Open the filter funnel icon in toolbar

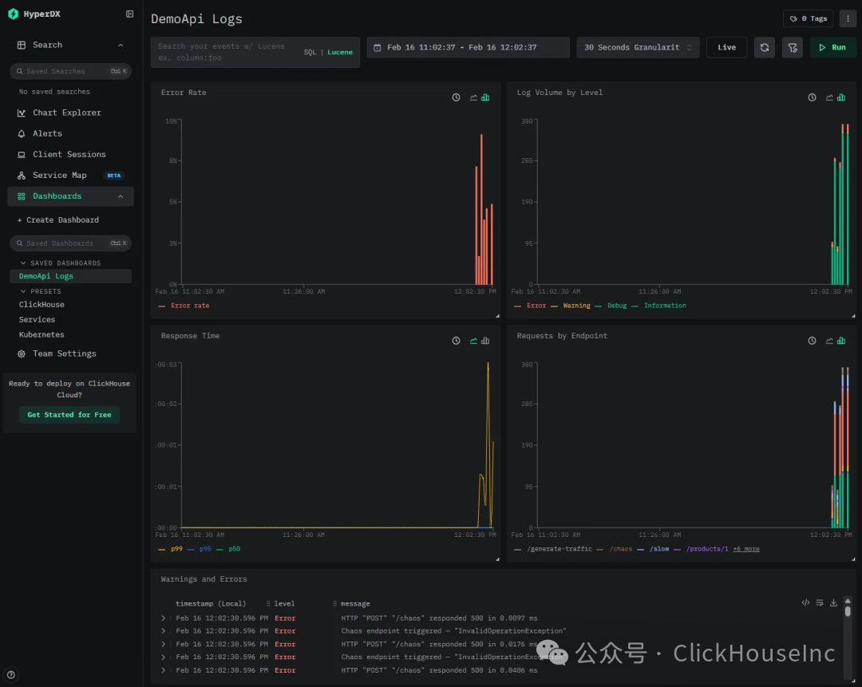point(793,47)
